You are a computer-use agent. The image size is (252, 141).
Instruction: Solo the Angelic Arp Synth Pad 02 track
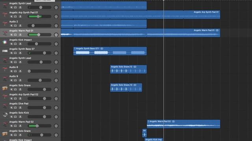tap(15, 98)
